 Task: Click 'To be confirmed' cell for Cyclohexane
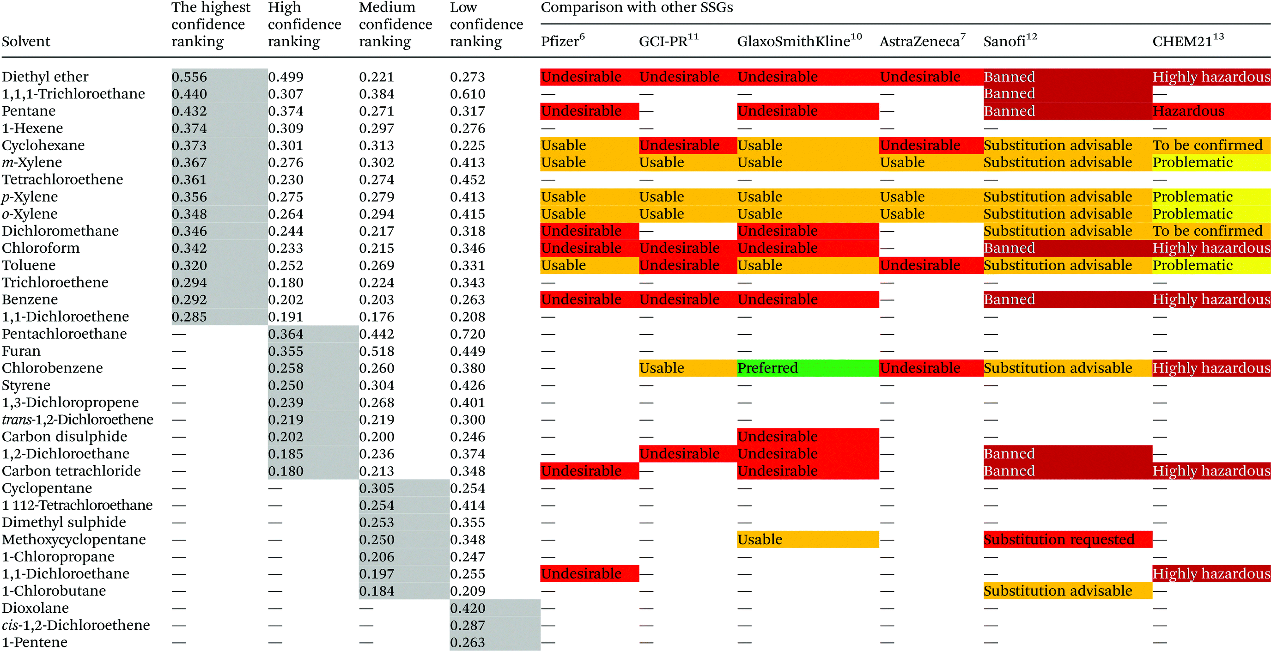click(x=1211, y=146)
